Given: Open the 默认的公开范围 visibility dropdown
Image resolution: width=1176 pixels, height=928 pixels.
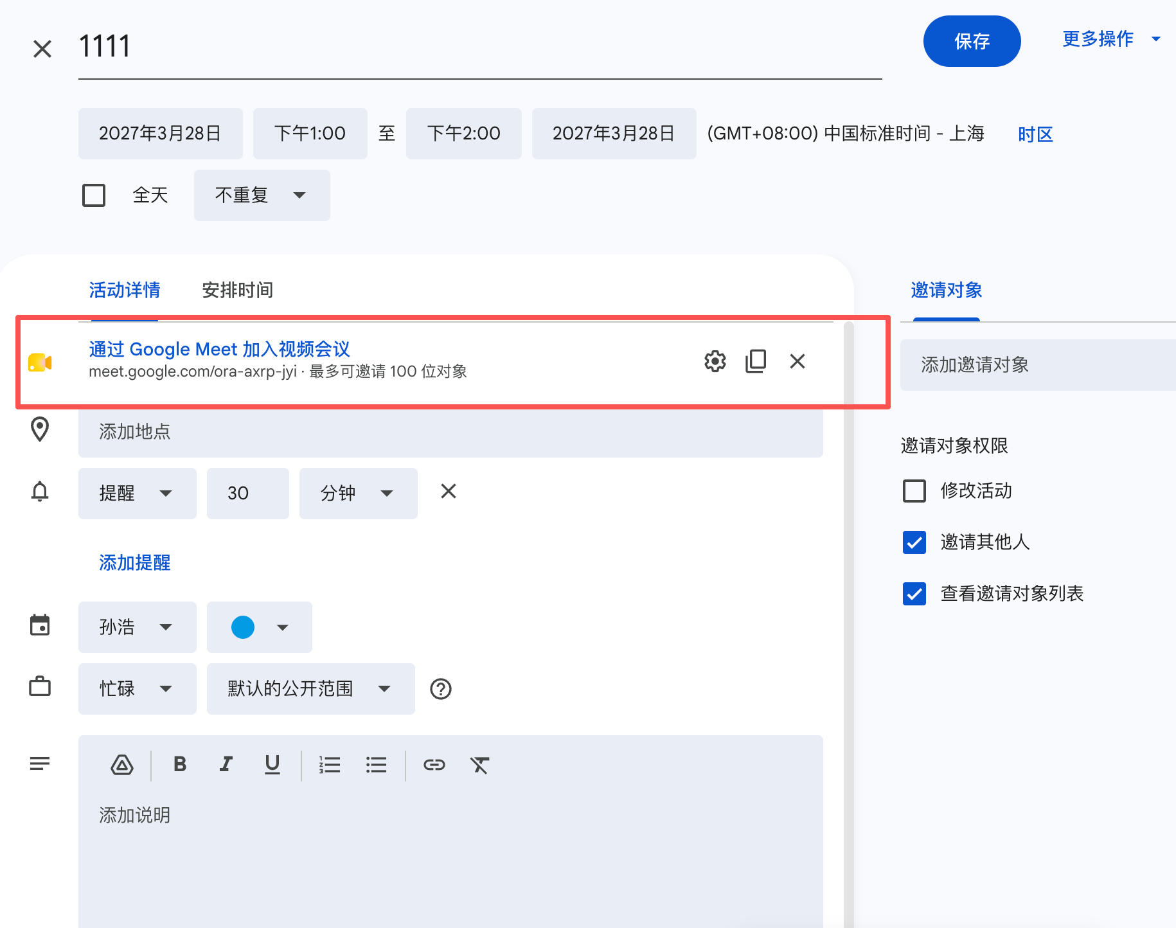Looking at the screenshot, I should click(311, 689).
